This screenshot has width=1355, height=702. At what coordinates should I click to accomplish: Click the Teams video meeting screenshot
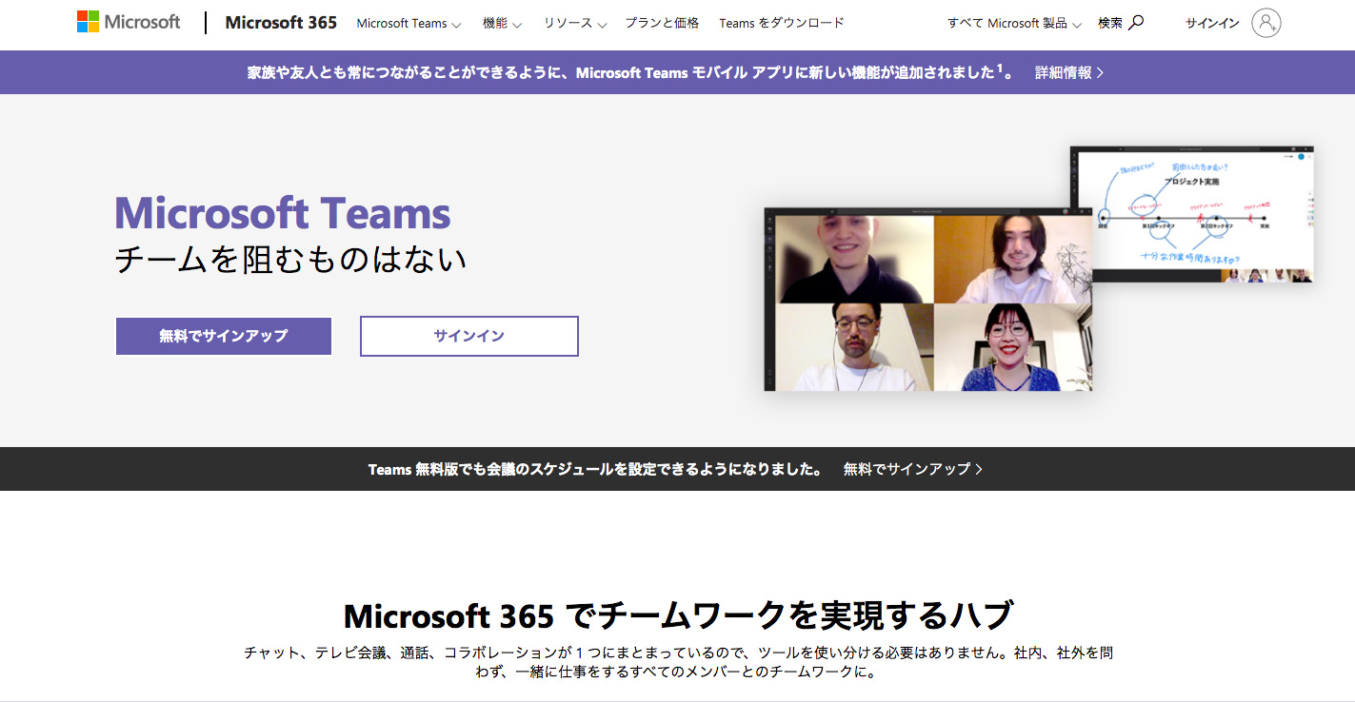[928, 299]
